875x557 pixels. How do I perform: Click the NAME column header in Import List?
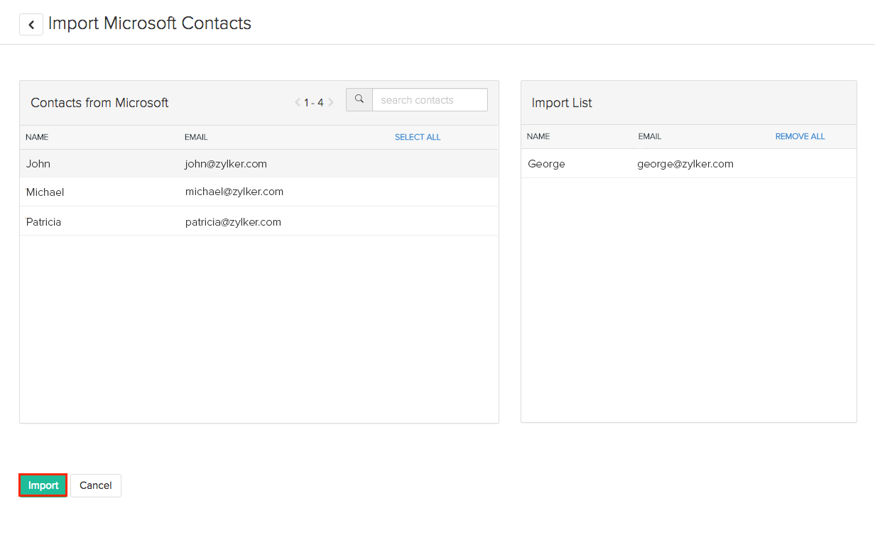pyautogui.click(x=538, y=136)
